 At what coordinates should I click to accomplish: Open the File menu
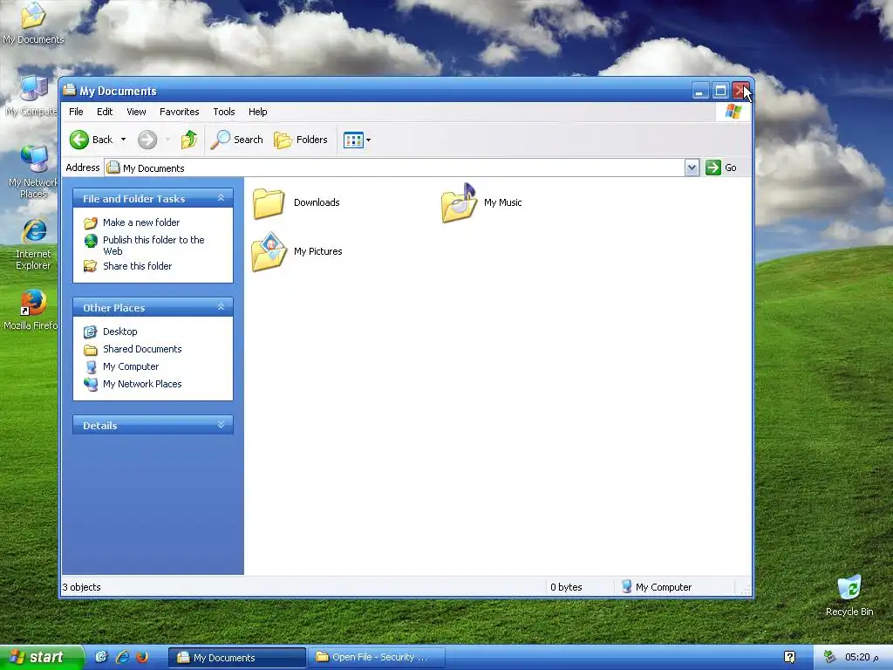coord(76,112)
